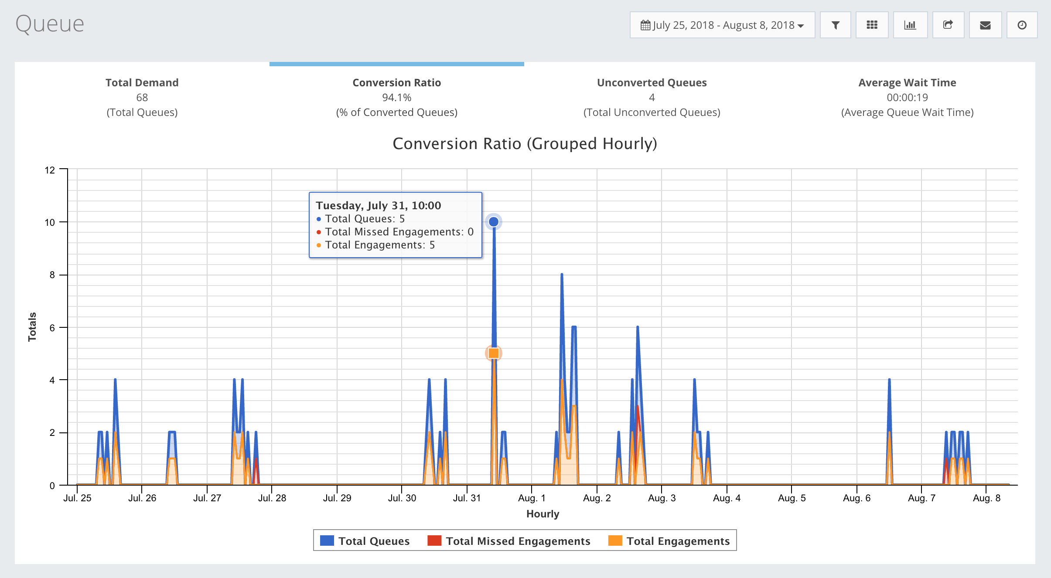Click the blue Total Queues color swatch

coord(327,541)
